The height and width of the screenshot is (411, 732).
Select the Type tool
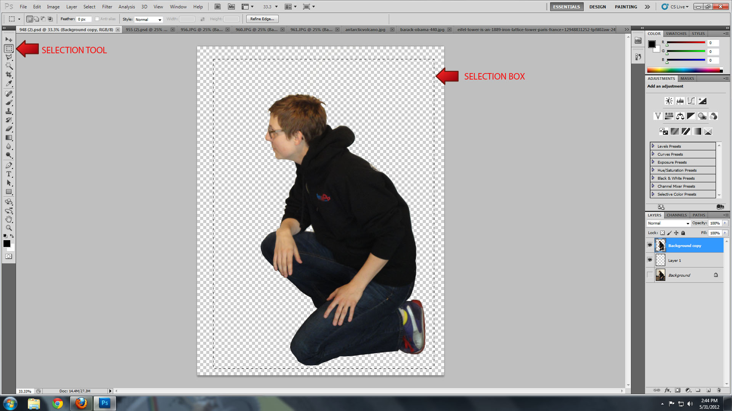[x=9, y=174]
